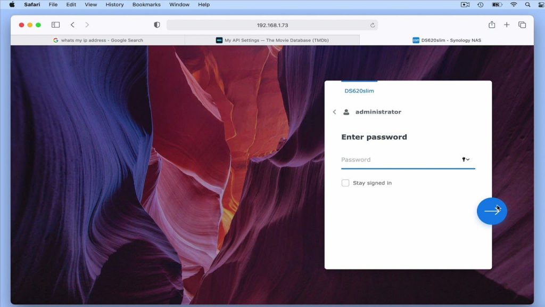The height and width of the screenshot is (307, 545).
Task: Open the Bookmarks menu
Action: click(146, 4)
